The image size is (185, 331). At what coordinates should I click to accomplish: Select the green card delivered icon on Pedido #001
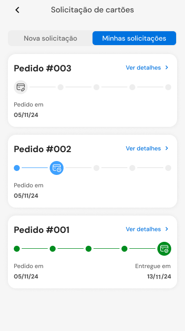point(164,249)
